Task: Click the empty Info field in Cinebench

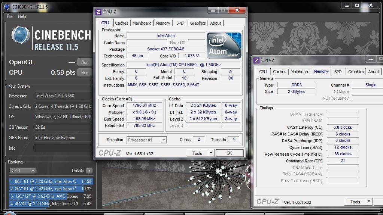Action: click(63, 148)
